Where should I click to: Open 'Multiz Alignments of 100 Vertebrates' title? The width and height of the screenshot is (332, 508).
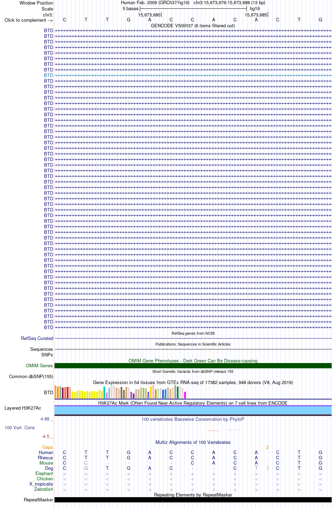pos(193,442)
